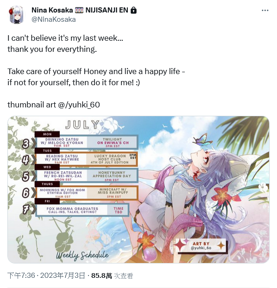Click the slot machine emoji in the name

point(79,10)
